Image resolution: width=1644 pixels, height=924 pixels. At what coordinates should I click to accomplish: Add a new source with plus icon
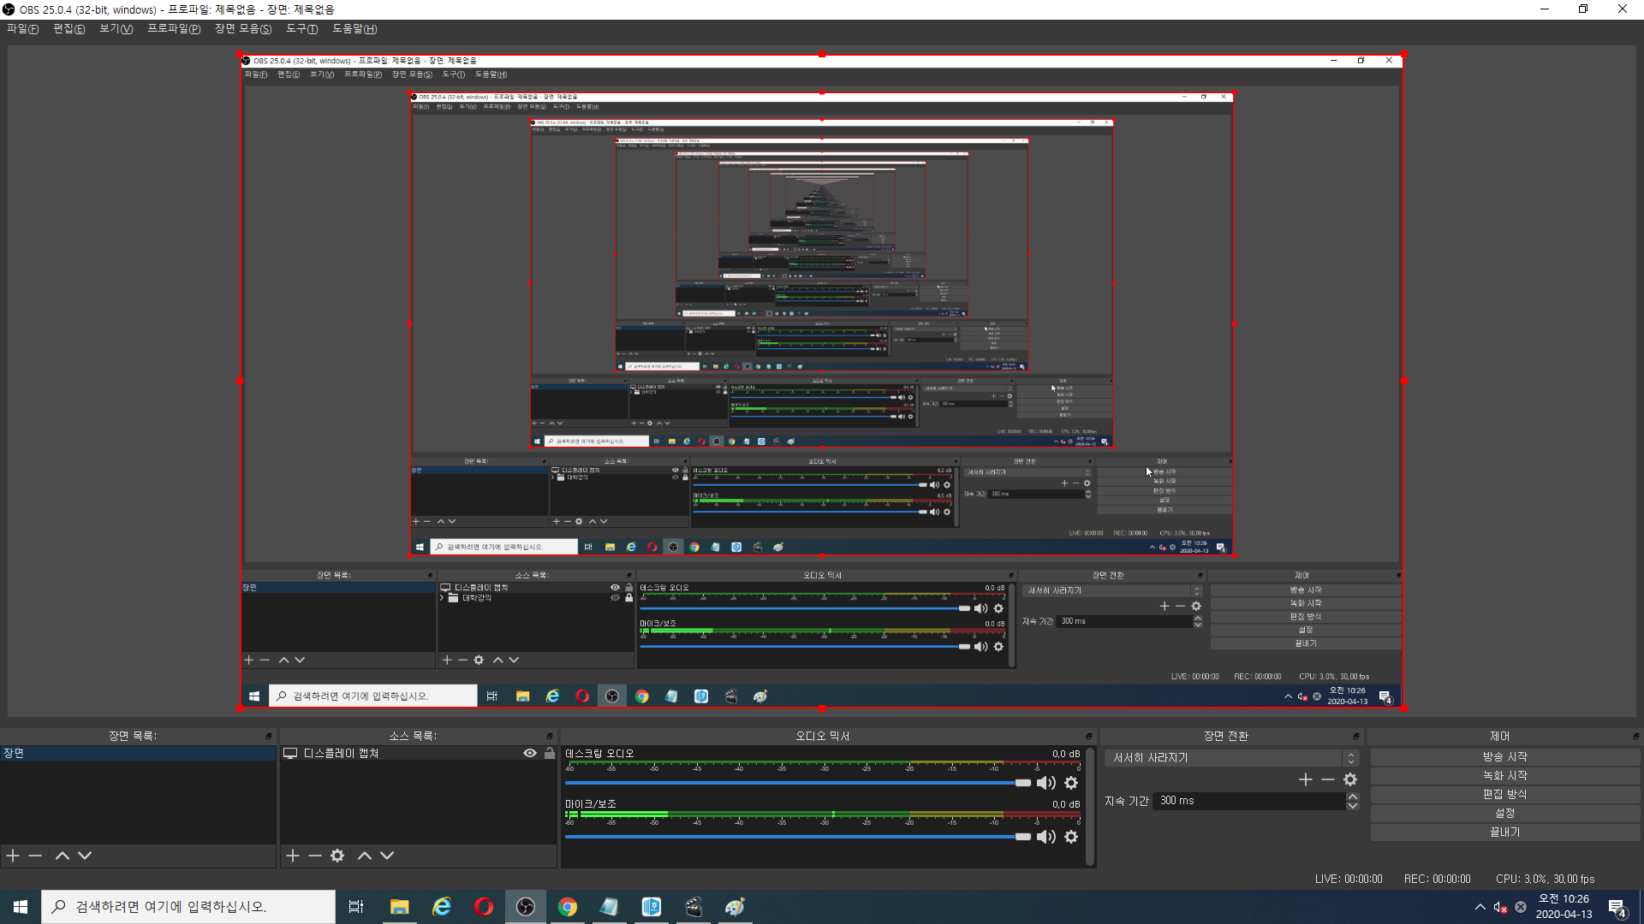(x=293, y=856)
